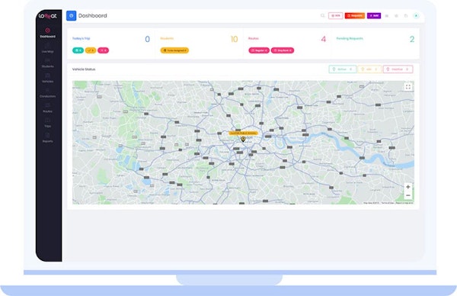
Task: Toggle fullscreen map view
Action: (408, 87)
